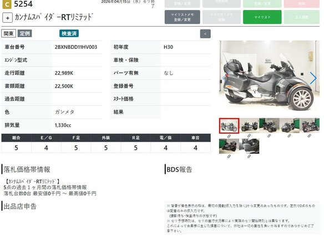Click the 車検・保険 label
The height and width of the screenshot is (243, 324).
126,60
